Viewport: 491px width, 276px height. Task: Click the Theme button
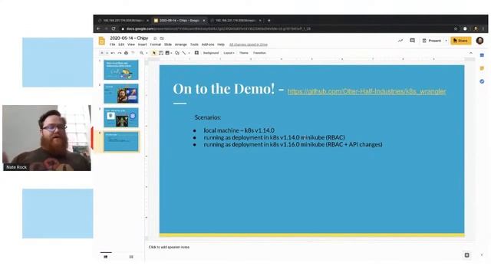(244, 53)
